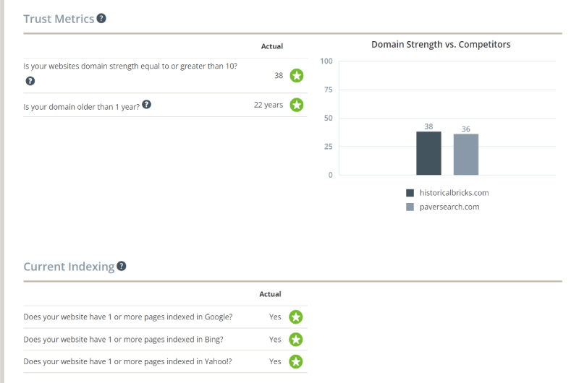Click Domain Strength vs. Competitors chart title
This screenshot has height=383, width=579.
tap(441, 45)
